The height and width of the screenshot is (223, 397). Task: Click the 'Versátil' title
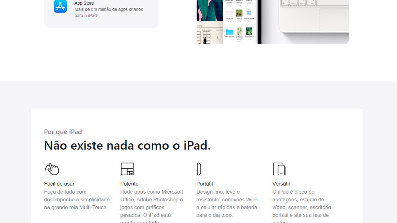281,184
